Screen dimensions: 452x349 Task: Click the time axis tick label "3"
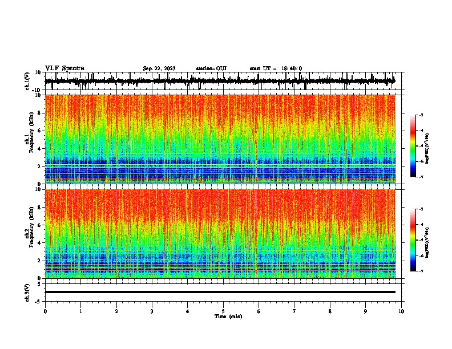tap(152, 311)
